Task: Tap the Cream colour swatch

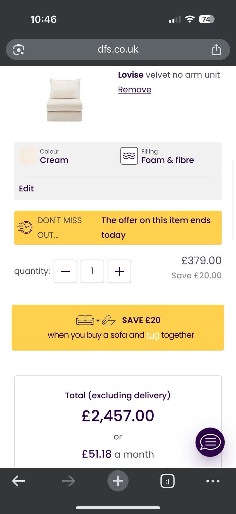Action: (x=28, y=156)
